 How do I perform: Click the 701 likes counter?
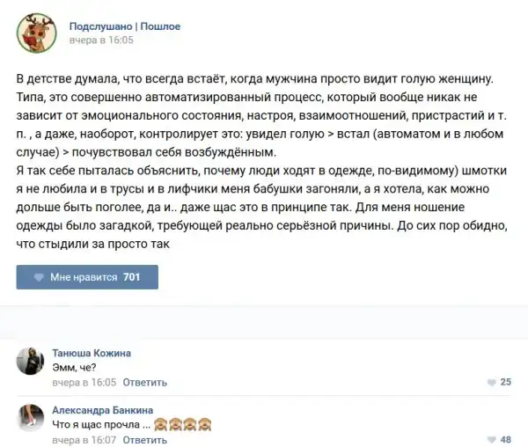coord(132,277)
